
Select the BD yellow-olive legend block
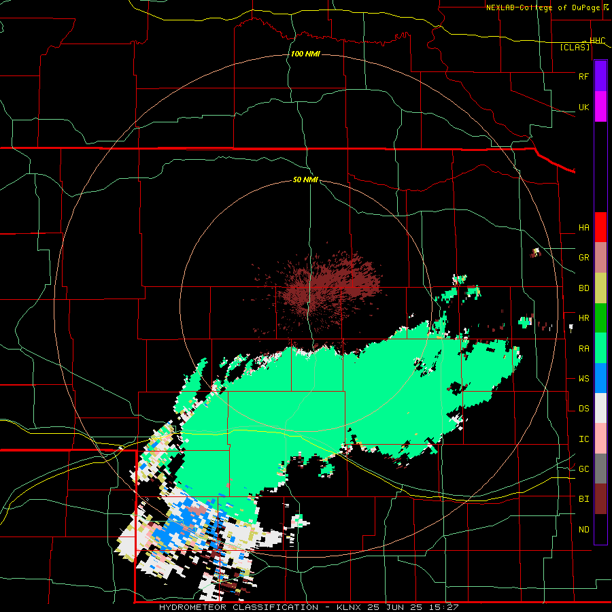pos(600,288)
